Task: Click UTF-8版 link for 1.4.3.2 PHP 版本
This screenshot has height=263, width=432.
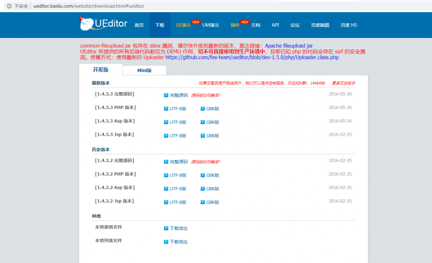Action: pyautogui.click(x=178, y=175)
